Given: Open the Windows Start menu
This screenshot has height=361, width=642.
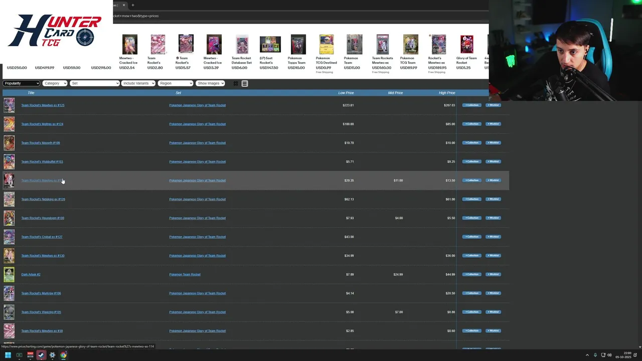Looking at the screenshot, I should pyautogui.click(x=8, y=355).
